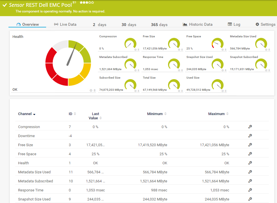Sort table by Channel column arrow
277x203 pixels.
[34, 114]
